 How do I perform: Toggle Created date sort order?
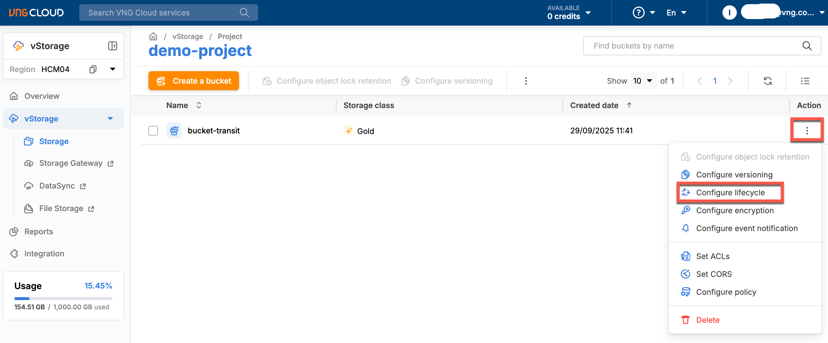pyautogui.click(x=629, y=105)
